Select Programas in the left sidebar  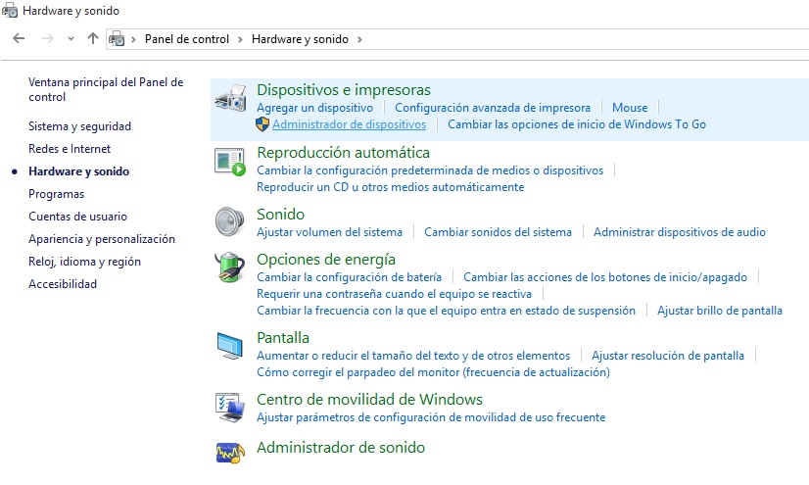(56, 194)
